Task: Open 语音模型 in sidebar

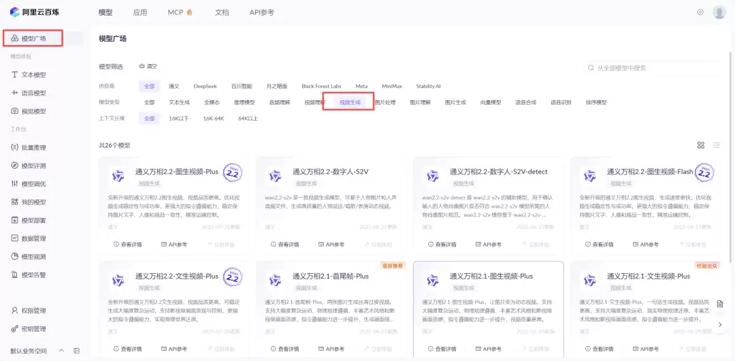Action: pos(29,93)
